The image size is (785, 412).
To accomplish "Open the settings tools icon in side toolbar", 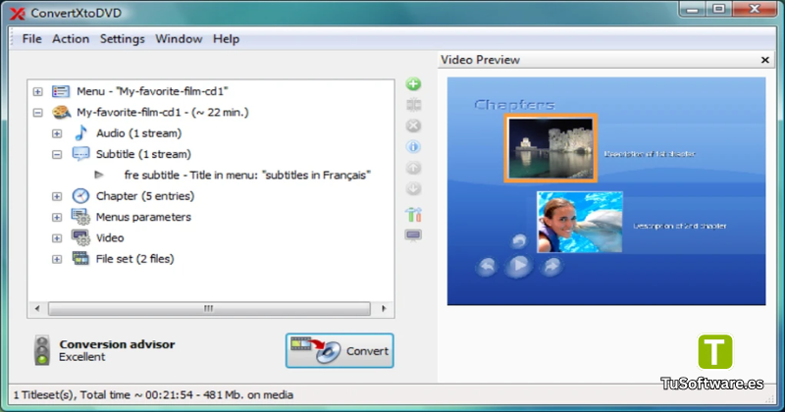I will tap(413, 214).
